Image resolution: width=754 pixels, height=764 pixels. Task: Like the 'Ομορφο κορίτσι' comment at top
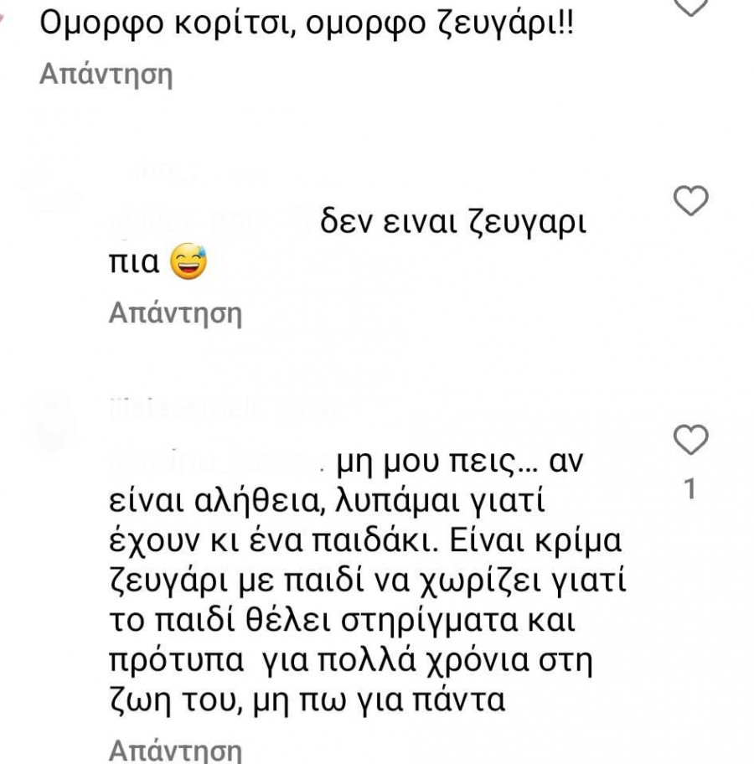691,7
